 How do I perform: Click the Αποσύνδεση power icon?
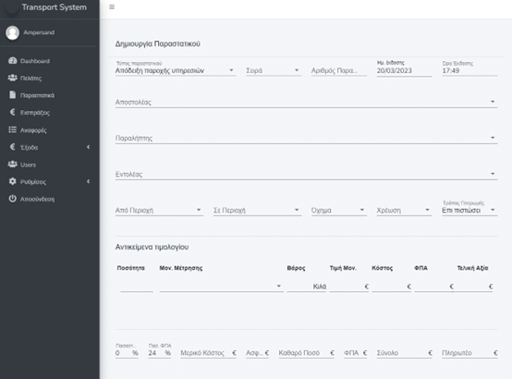(x=12, y=199)
